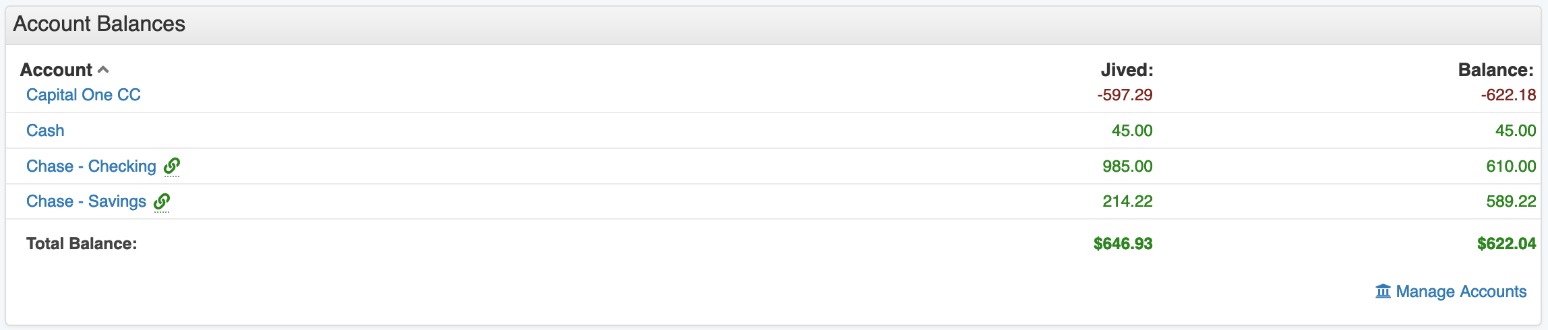Image resolution: width=1548 pixels, height=330 pixels.
Task: Select Chase - Savings balance 589.22
Action: coord(1510,201)
